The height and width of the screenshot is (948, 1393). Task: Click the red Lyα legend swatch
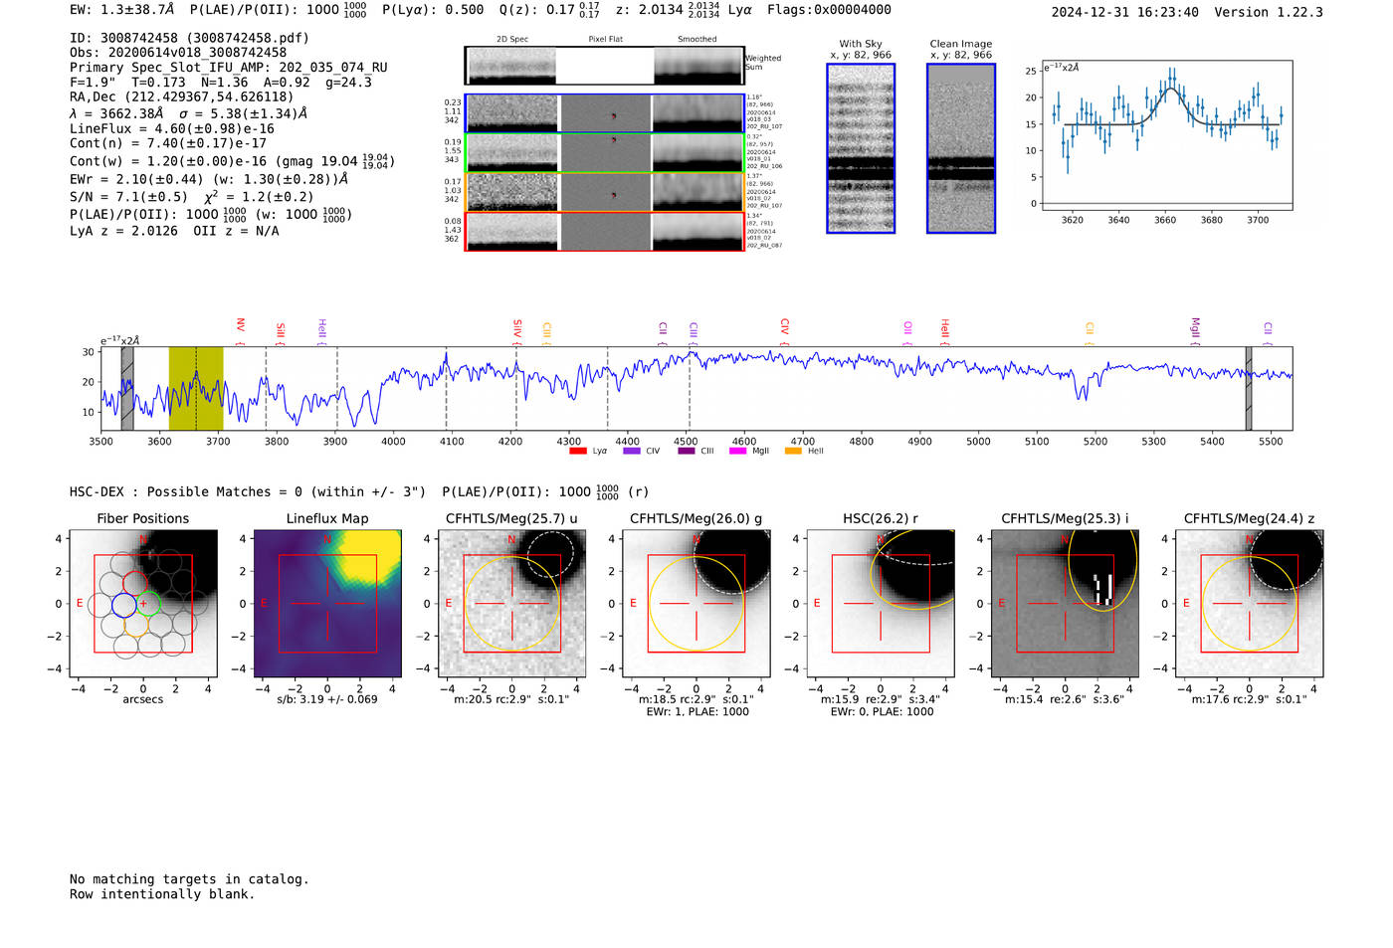click(x=577, y=451)
